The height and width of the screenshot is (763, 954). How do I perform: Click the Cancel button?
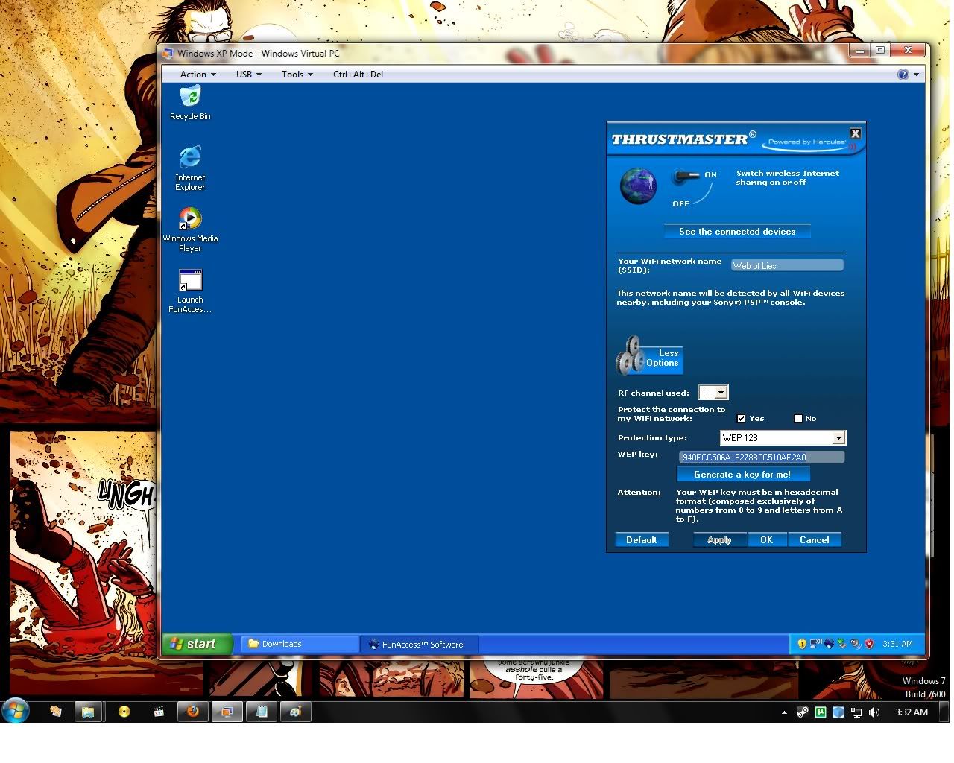tap(814, 540)
